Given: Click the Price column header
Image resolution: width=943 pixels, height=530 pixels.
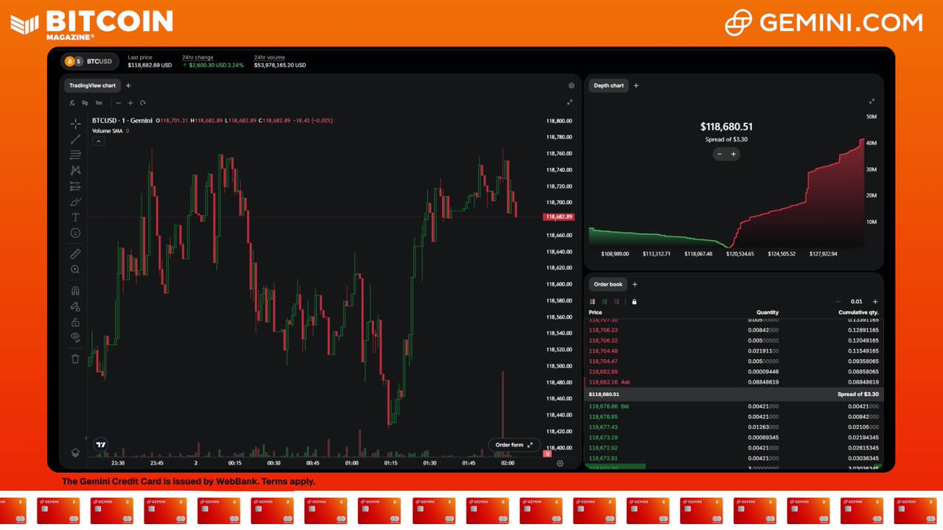Looking at the screenshot, I should click(595, 312).
